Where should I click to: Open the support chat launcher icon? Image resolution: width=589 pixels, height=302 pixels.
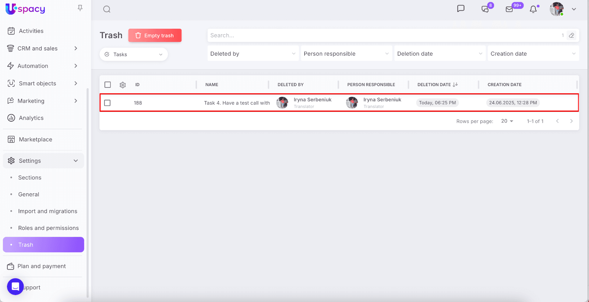(x=15, y=287)
